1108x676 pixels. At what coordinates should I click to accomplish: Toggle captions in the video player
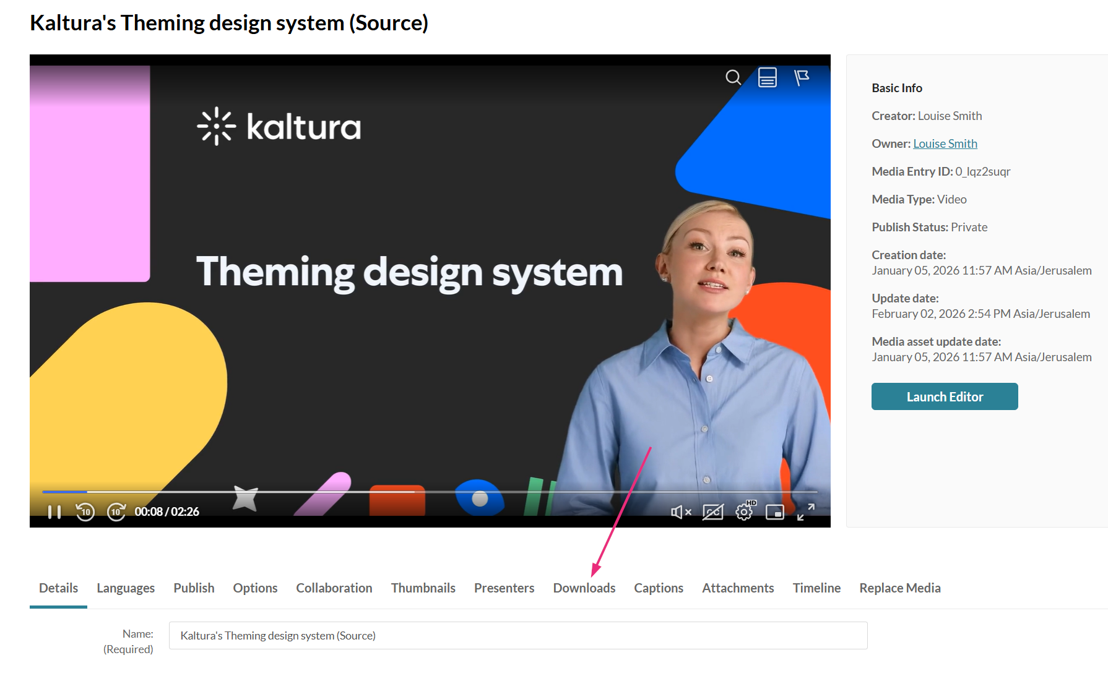click(713, 512)
